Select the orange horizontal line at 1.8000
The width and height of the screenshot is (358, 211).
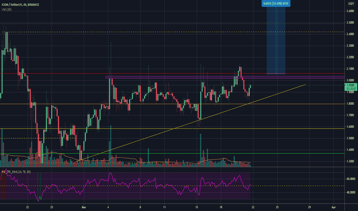[x=172, y=104]
